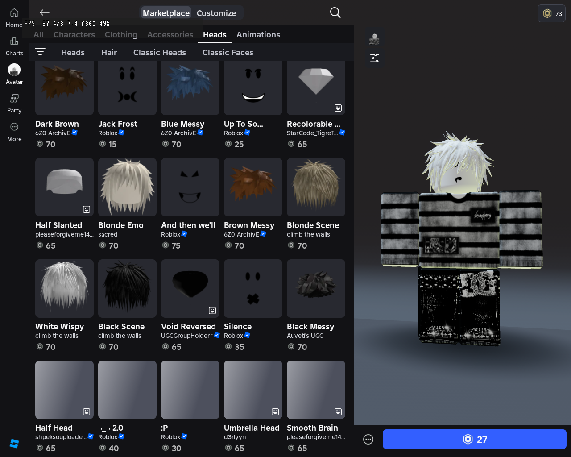Image resolution: width=571 pixels, height=457 pixels.
Task: Select the Recolorable diamond head thumbnail
Action: click(316, 87)
